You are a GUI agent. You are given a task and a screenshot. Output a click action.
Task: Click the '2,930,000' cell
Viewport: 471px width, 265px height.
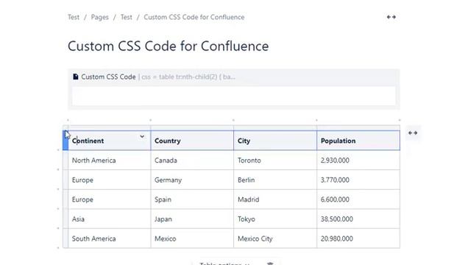358,160
